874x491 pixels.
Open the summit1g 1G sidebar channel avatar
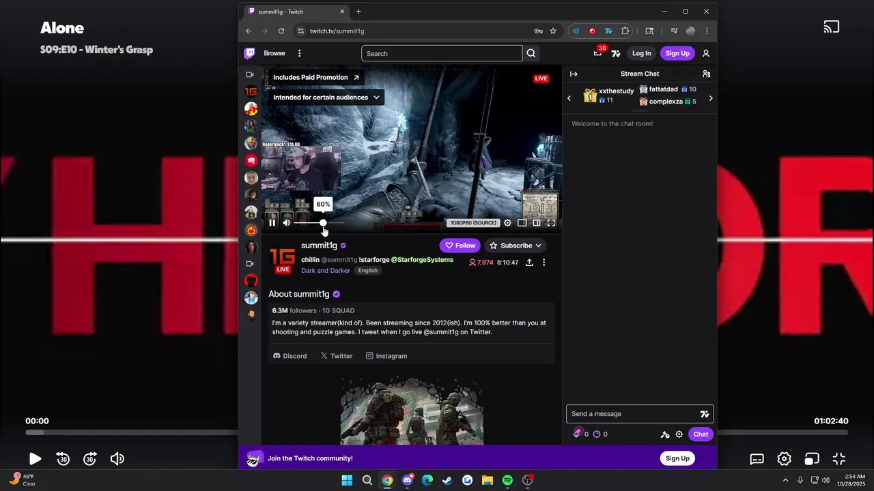point(251,91)
